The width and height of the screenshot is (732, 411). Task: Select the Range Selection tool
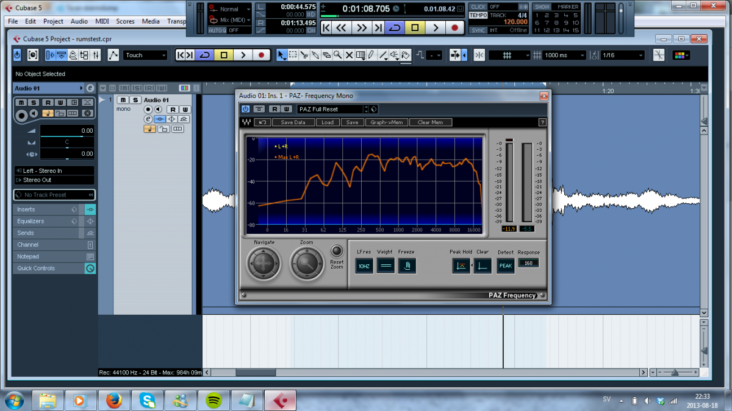pos(293,55)
